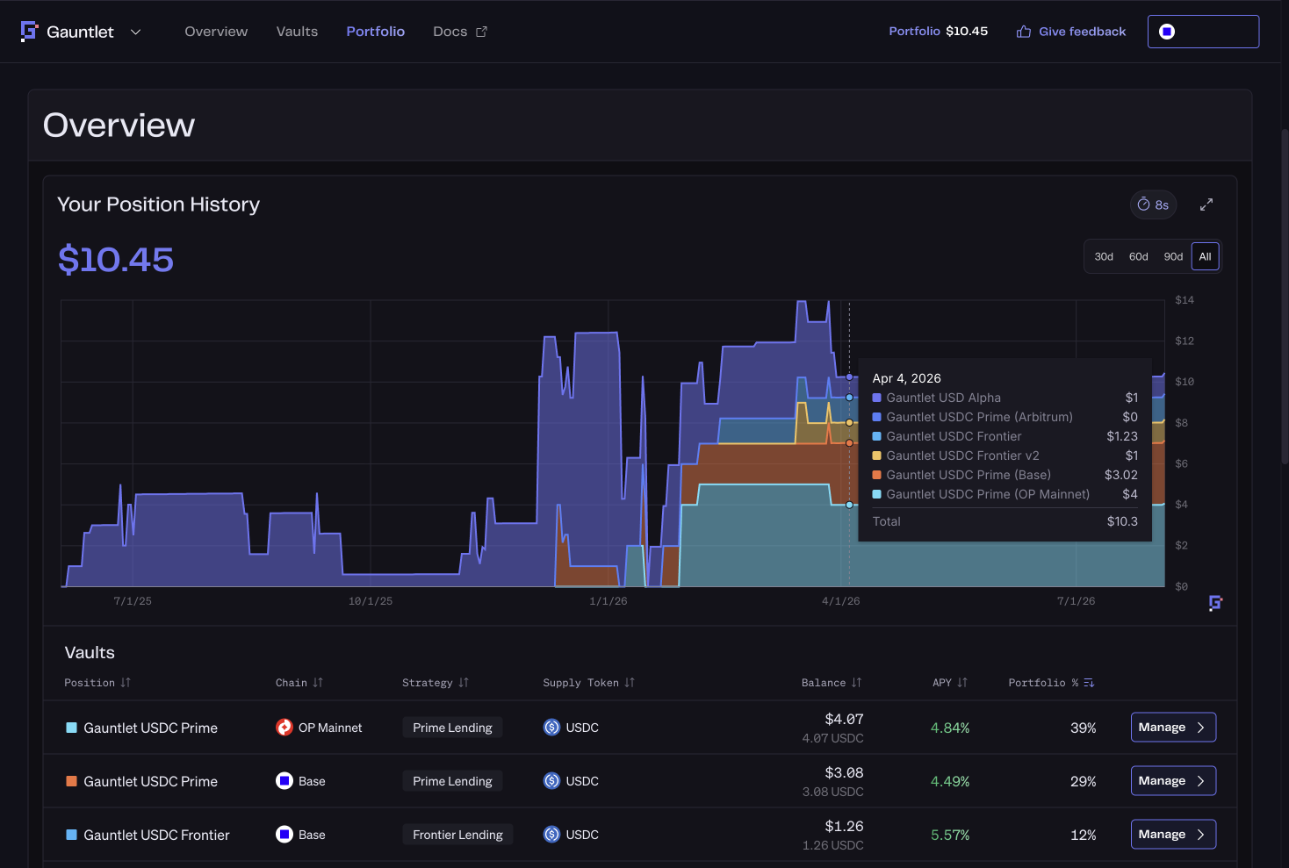Click the USDC token icon in Frontier Lending row
This screenshot has width=1289, height=868.
point(551,835)
